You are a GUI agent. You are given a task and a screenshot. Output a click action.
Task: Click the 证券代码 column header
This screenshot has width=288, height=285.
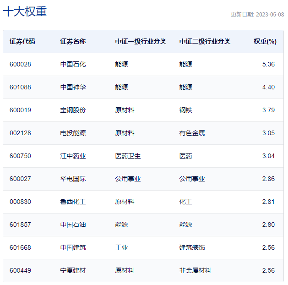(22, 41)
